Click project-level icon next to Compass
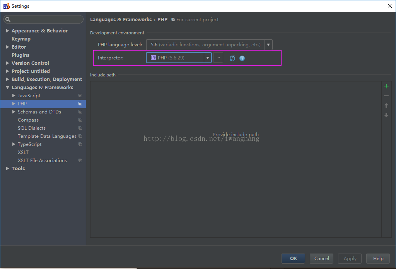 coord(80,120)
